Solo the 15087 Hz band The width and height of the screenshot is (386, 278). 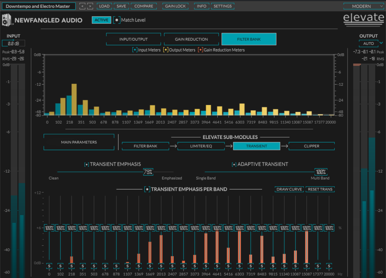[x=307, y=266]
